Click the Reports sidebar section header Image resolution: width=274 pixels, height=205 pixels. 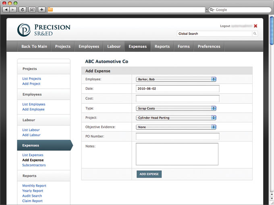point(44,176)
